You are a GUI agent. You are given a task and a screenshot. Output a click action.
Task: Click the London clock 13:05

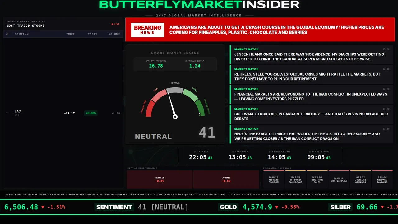click(237, 157)
